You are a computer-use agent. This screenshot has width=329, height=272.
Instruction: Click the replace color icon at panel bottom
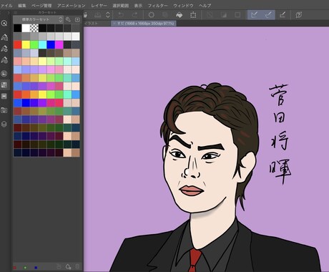(59, 266)
